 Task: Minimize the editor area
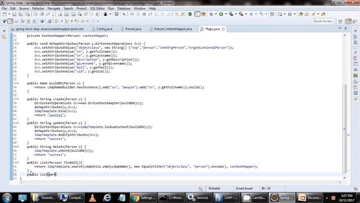pos(340,28)
